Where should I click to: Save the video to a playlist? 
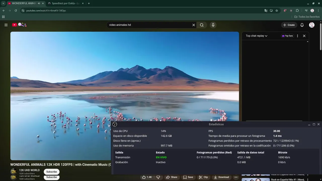pos(188,177)
